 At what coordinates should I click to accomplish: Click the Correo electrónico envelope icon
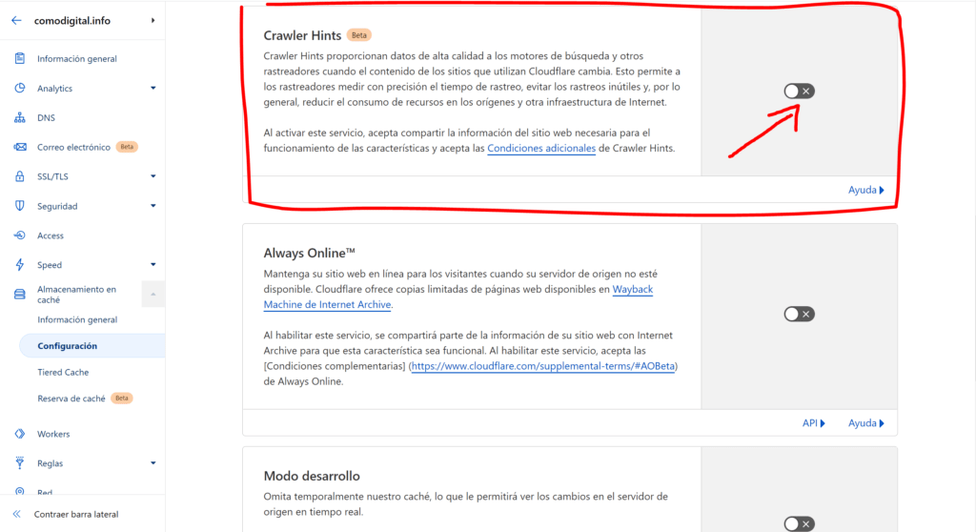point(20,147)
